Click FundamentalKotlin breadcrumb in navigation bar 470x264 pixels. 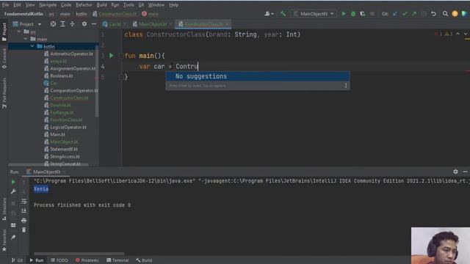point(23,14)
